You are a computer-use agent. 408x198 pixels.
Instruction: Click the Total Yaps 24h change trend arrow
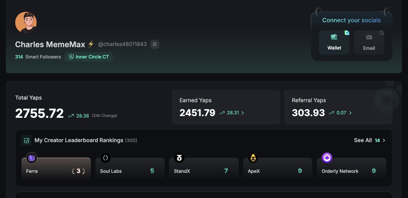pyautogui.click(x=71, y=116)
